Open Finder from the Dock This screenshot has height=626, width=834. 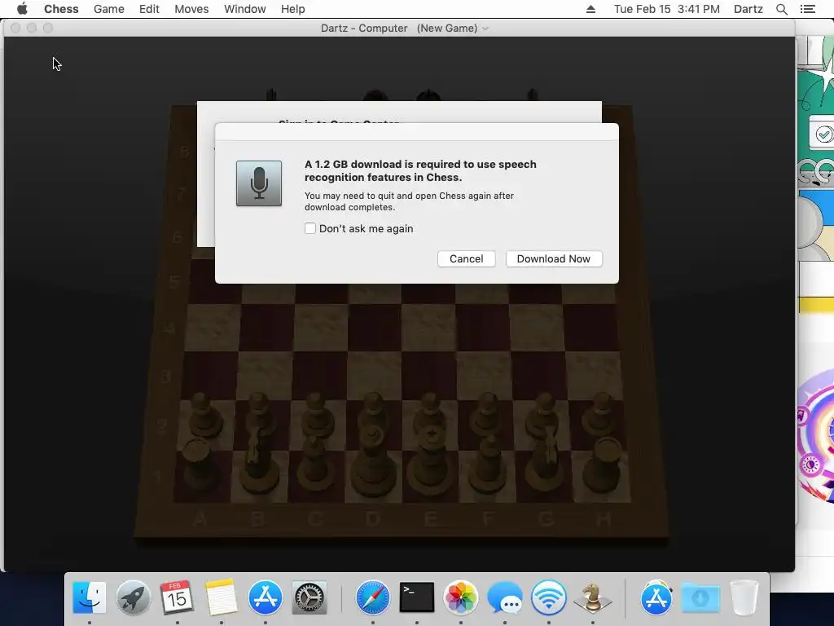90,597
